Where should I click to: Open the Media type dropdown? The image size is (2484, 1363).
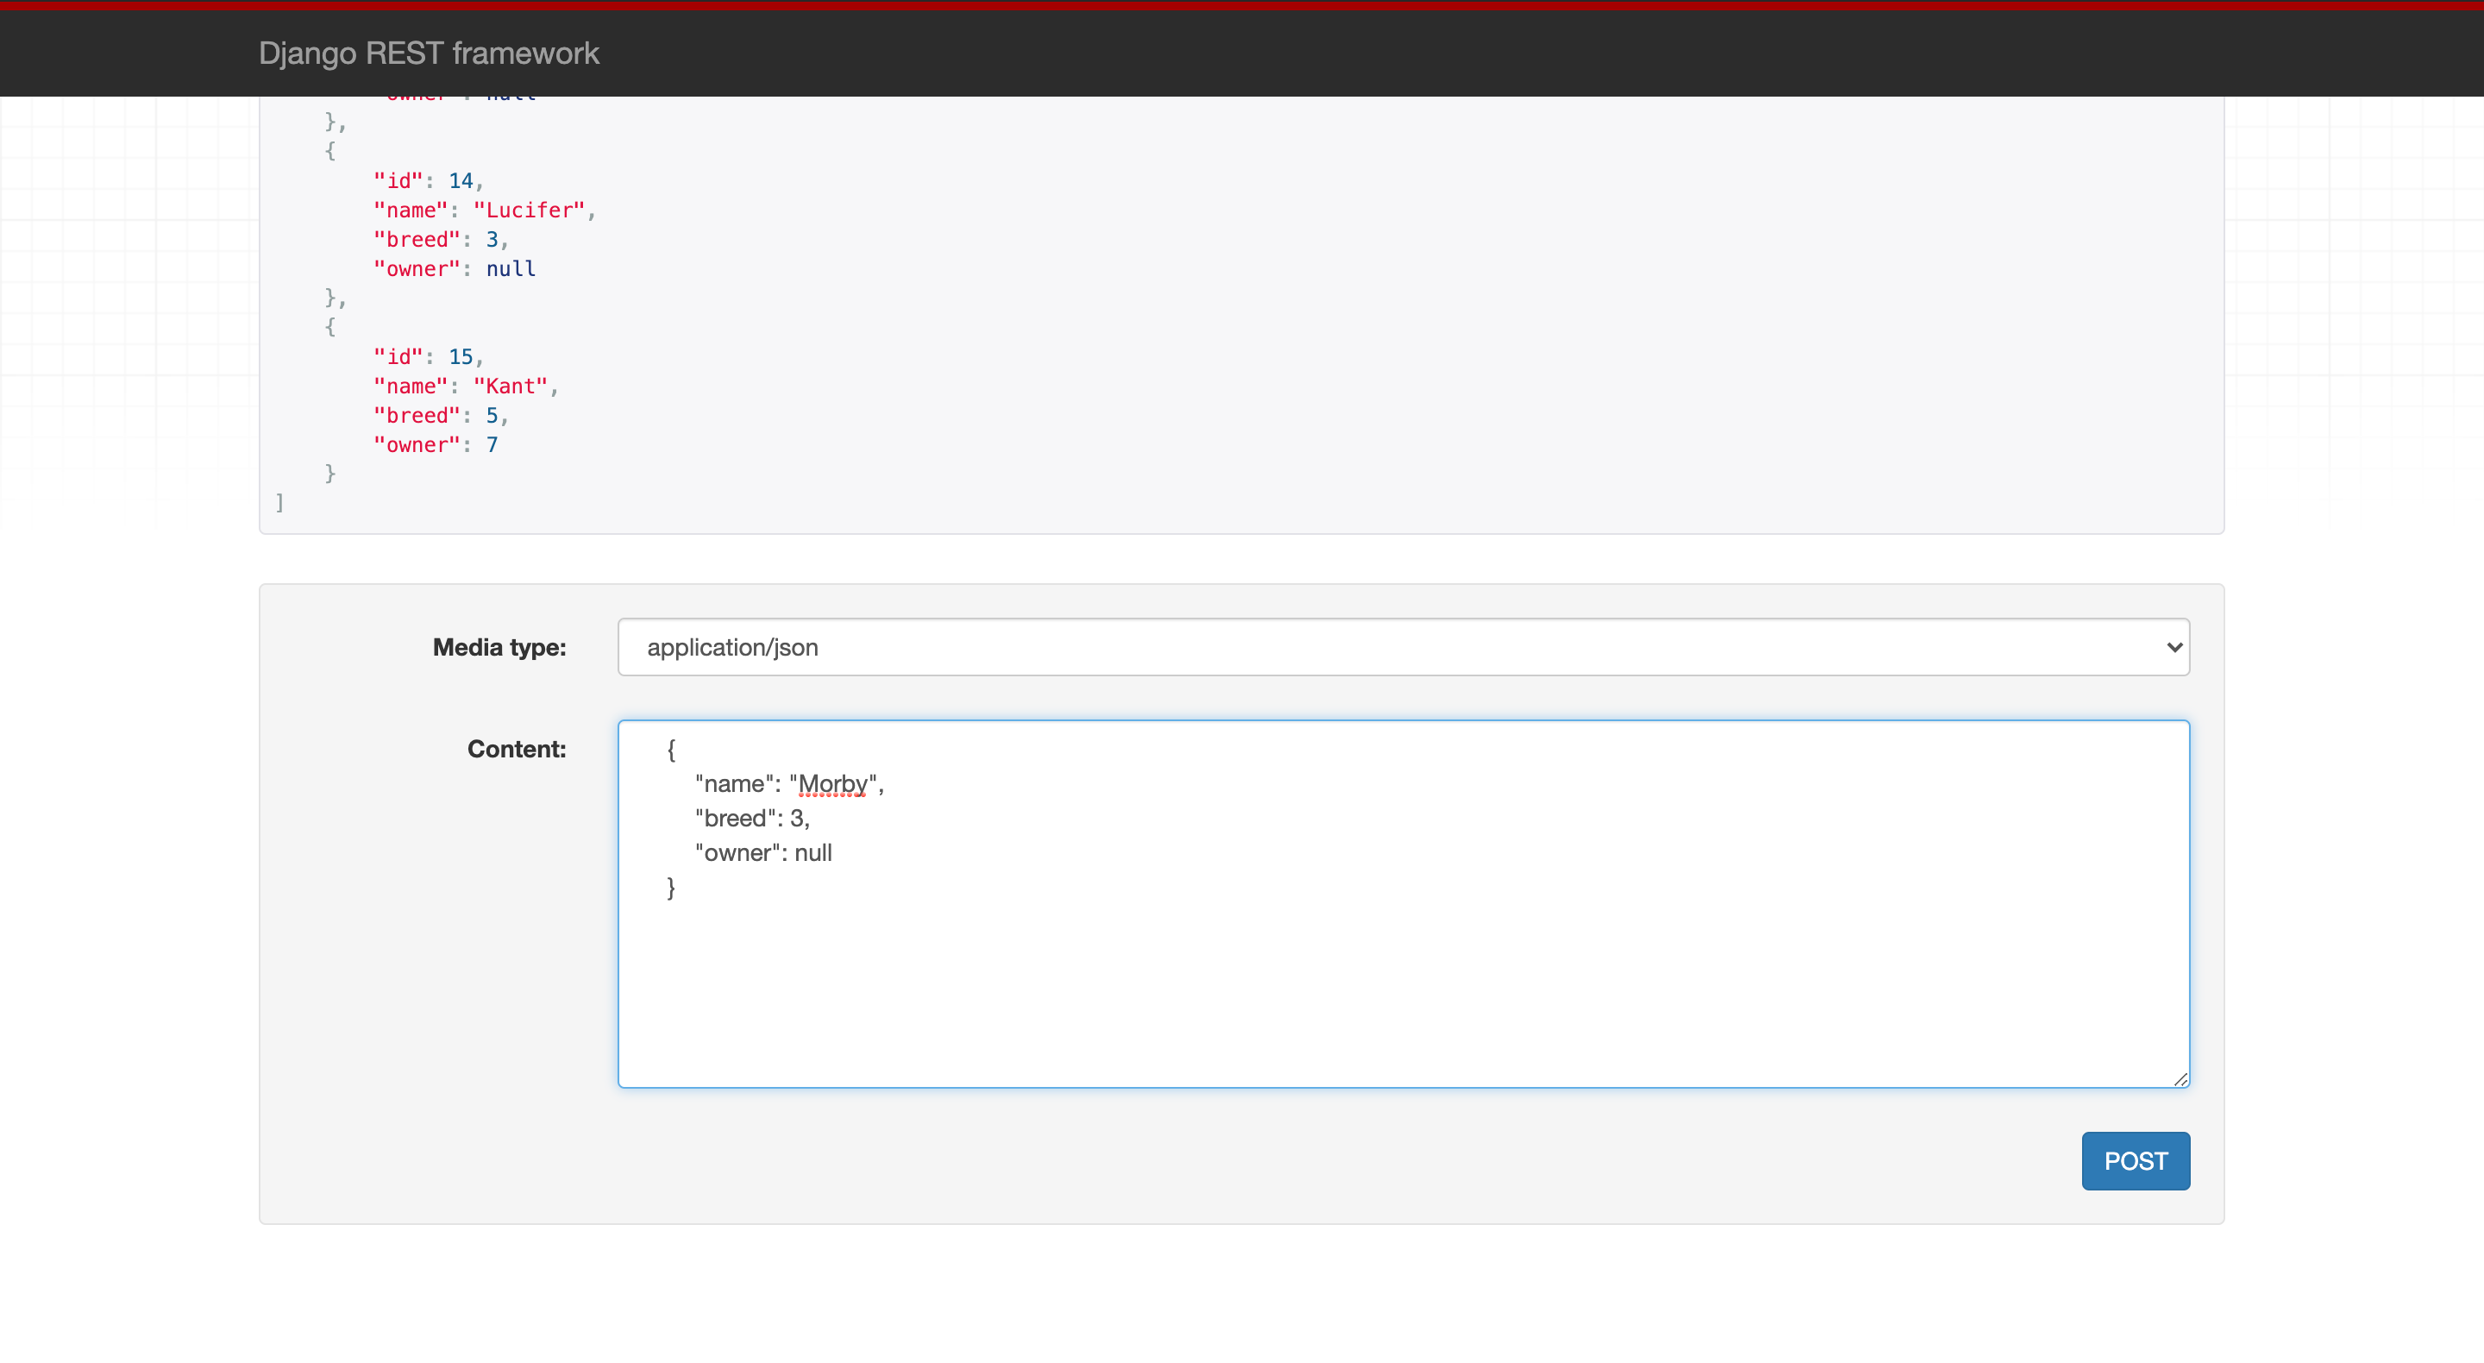point(1403,647)
